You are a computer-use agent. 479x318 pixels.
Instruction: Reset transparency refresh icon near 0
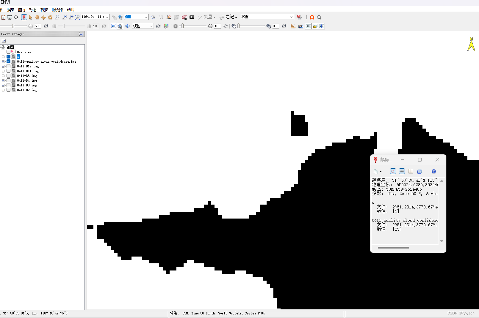[x=284, y=26]
